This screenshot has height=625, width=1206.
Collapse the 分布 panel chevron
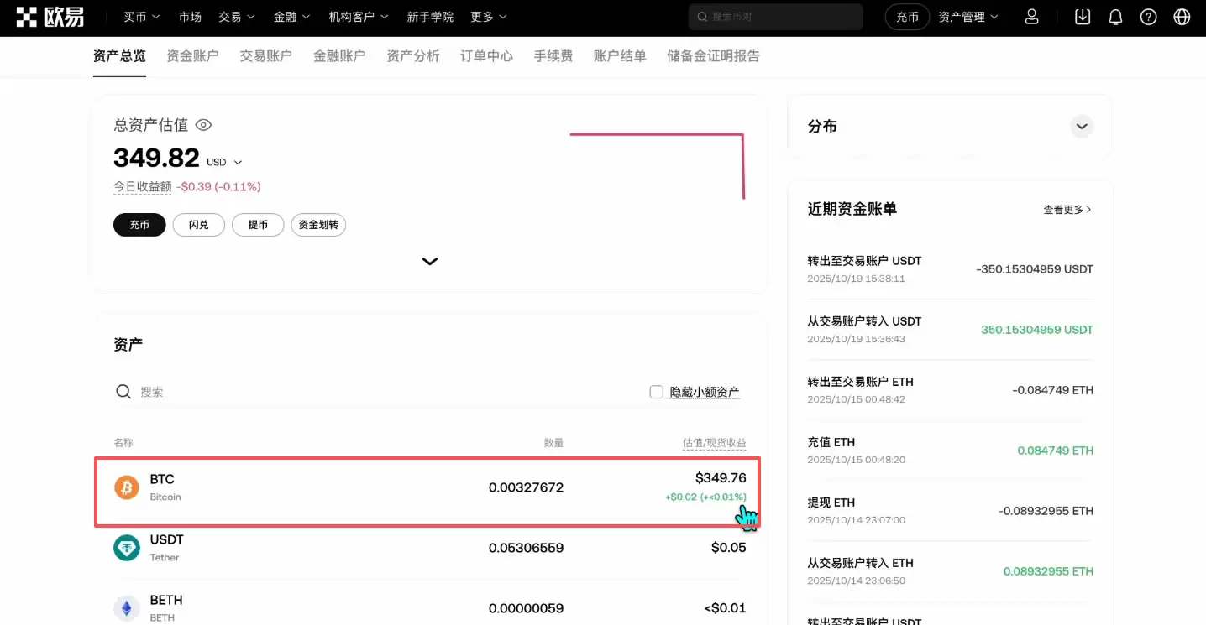pos(1082,126)
